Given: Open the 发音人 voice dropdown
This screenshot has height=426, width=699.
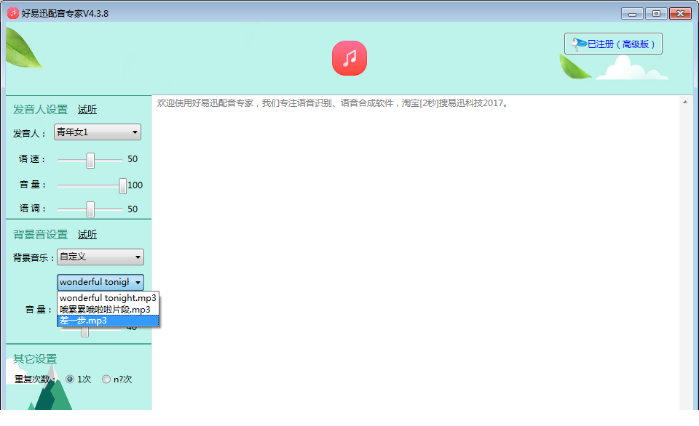Looking at the screenshot, I should click(98, 132).
